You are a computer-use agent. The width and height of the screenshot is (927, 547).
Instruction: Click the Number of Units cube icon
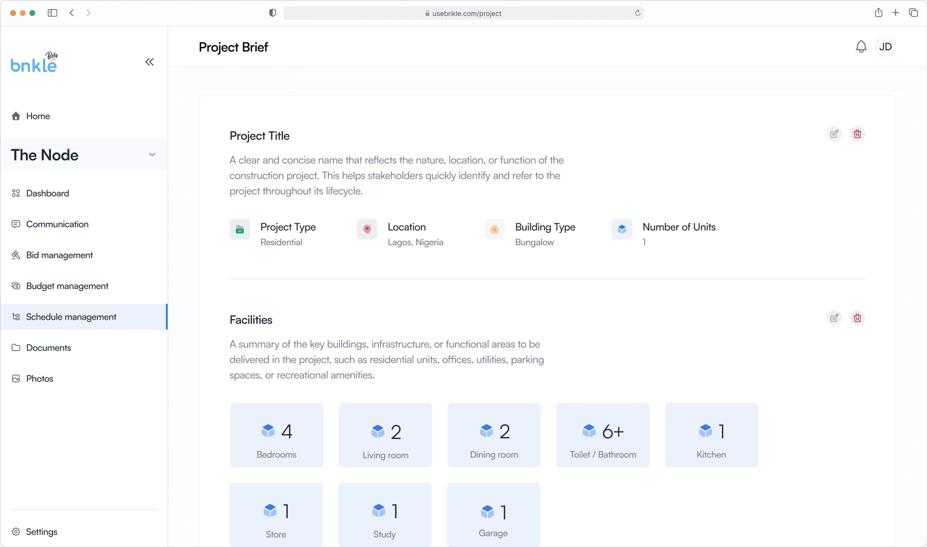622,230
